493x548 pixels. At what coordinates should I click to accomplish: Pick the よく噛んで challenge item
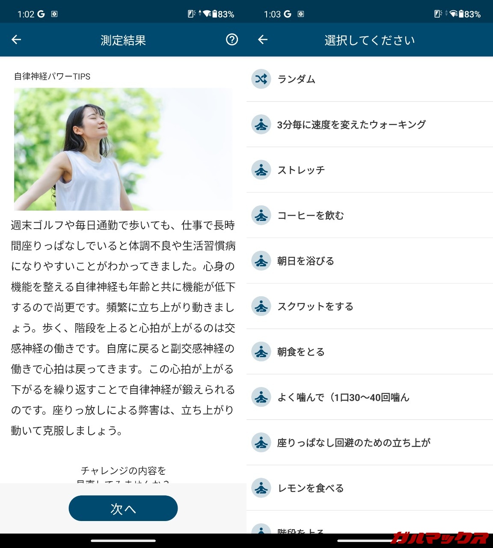(x=343, y=397)
